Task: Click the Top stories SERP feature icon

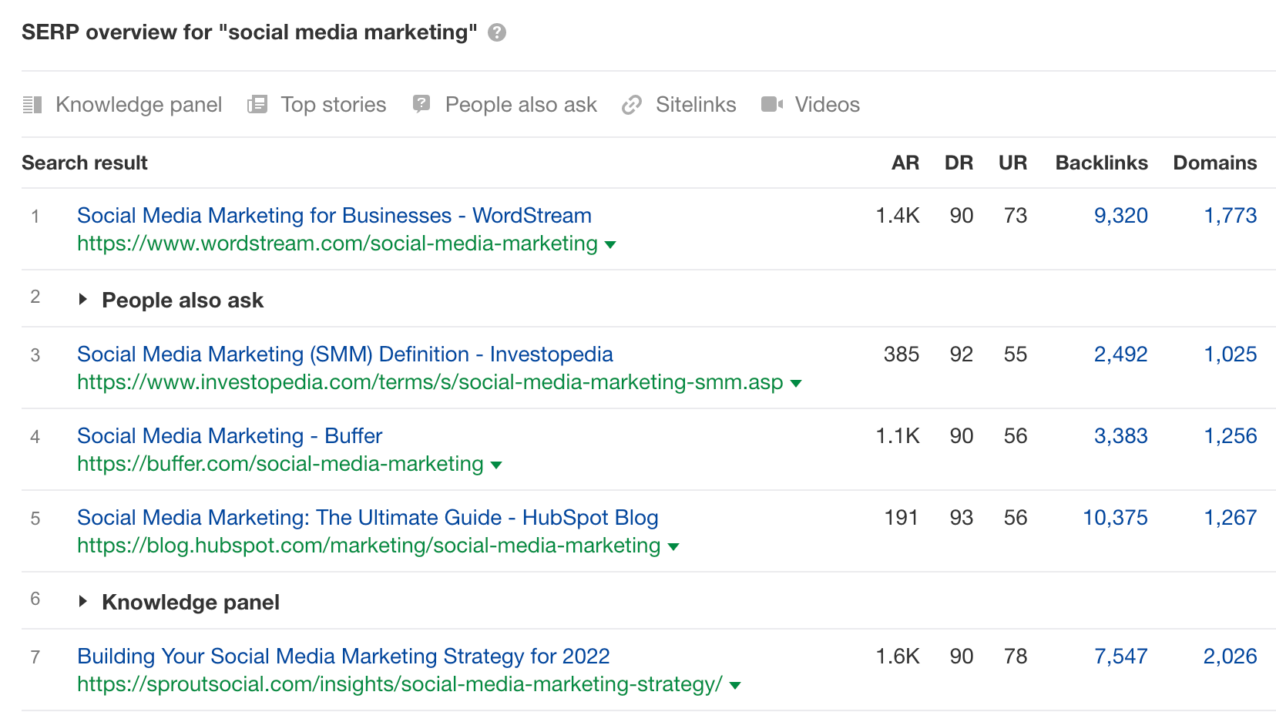Action: click(257, 104)
